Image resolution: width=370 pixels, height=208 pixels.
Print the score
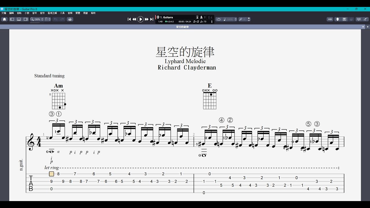[70, 19]
